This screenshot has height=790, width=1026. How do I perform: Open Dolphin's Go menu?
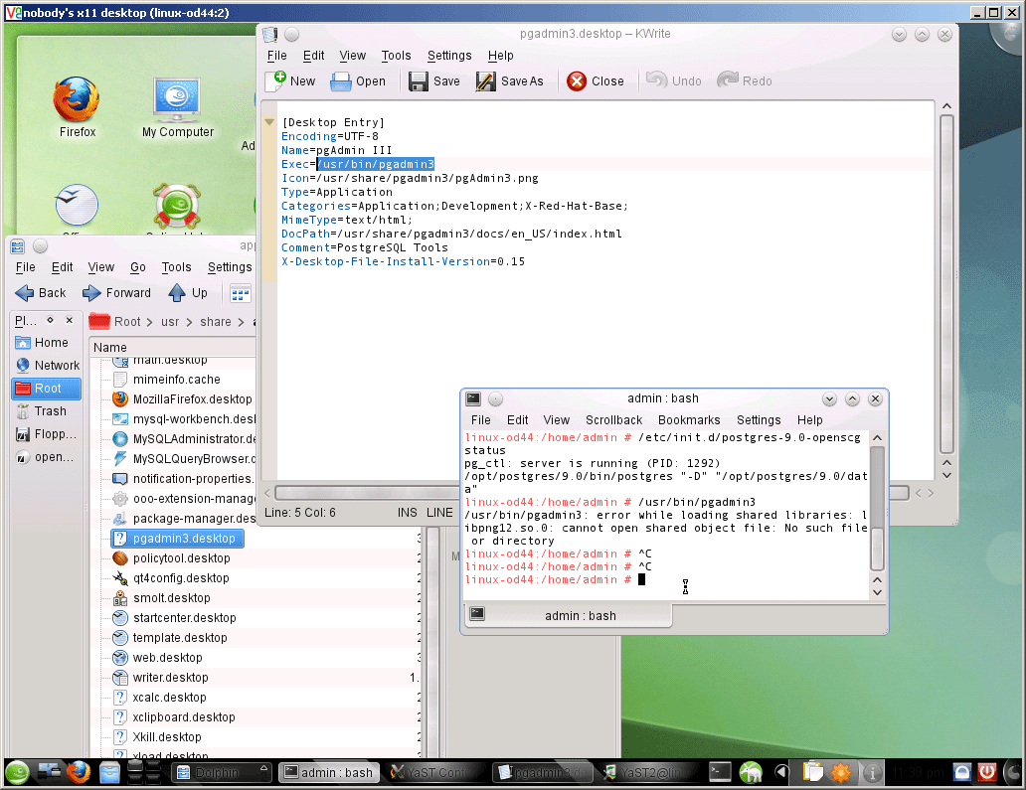[x=137, y=267]
